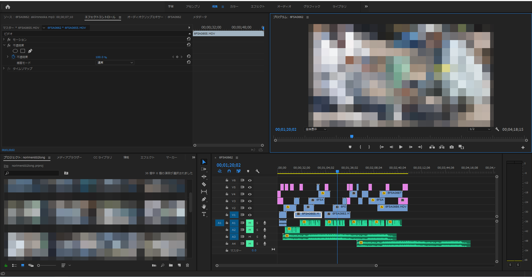
Task: Open the playback resolution 1/2 dropdown
Action: click(480, 129)
